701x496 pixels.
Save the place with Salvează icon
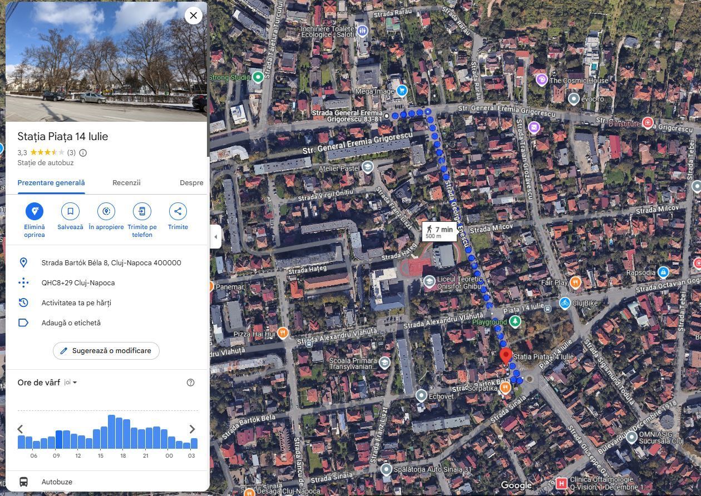coord(70,211)
